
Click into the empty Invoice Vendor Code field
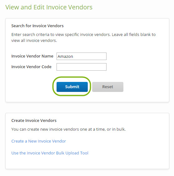point(82,67)
